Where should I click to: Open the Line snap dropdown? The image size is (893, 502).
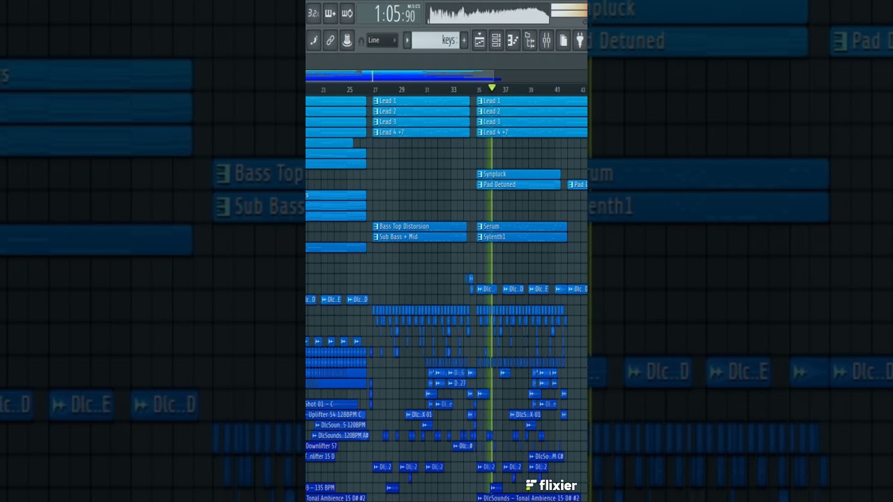382,40
